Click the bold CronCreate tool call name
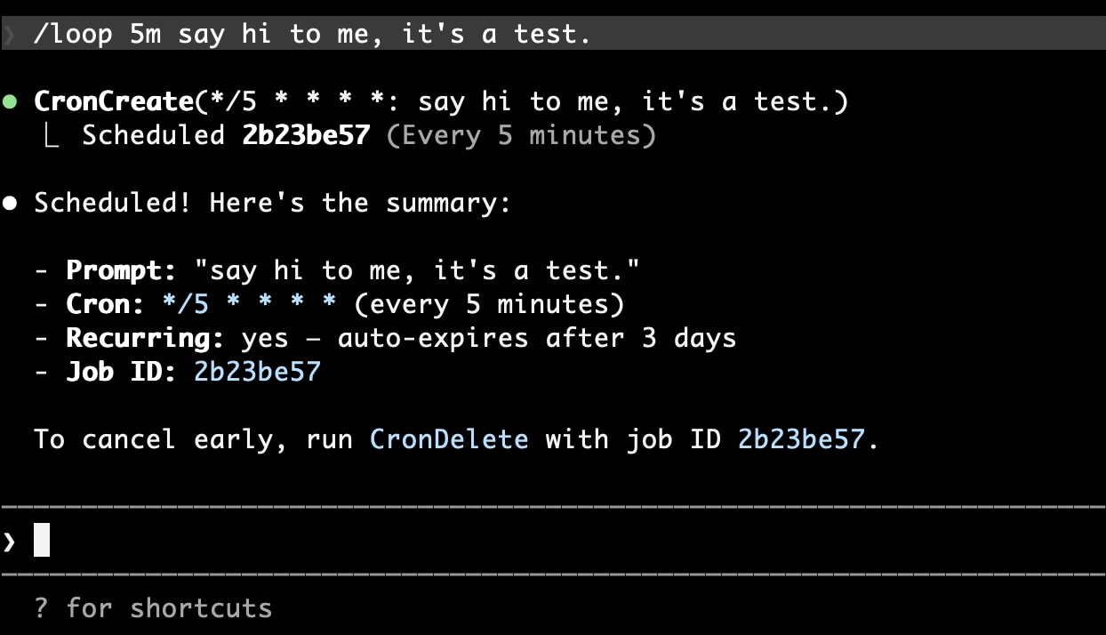The width and height of the screenshot is (1106, 635). coord(114,101)
